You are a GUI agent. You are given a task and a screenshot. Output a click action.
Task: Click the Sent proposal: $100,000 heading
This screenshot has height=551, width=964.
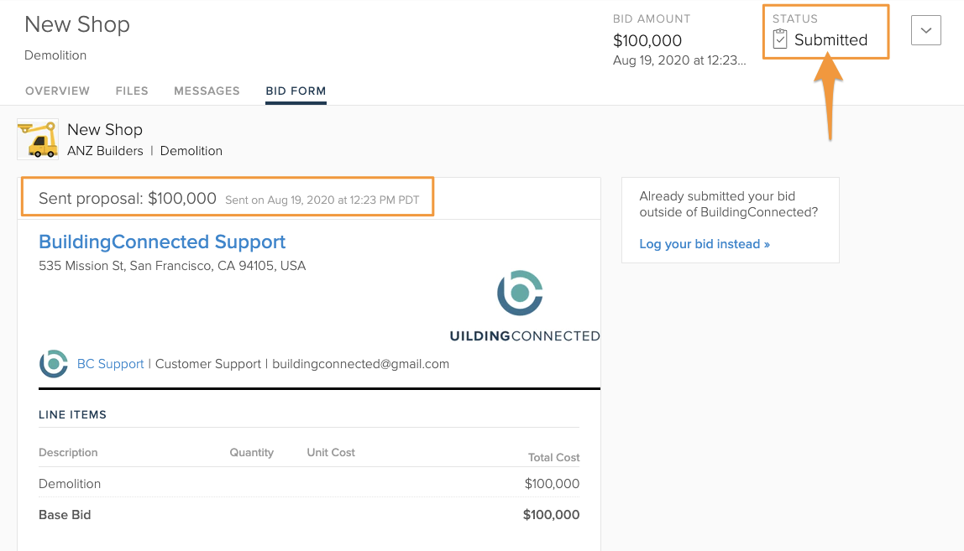click(x=128, y=199)
